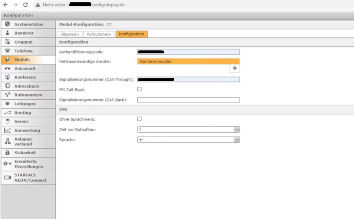Viewport: 354px width, 219px height.
Task: Select the Voicemail tape icon
Action: coord(7,69)
